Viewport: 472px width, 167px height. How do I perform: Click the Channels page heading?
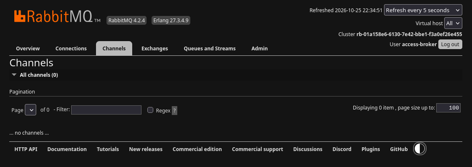coord(31,63)
